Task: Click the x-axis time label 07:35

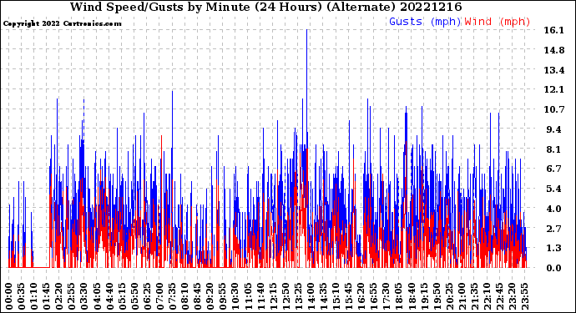Action: pos(172,296)
